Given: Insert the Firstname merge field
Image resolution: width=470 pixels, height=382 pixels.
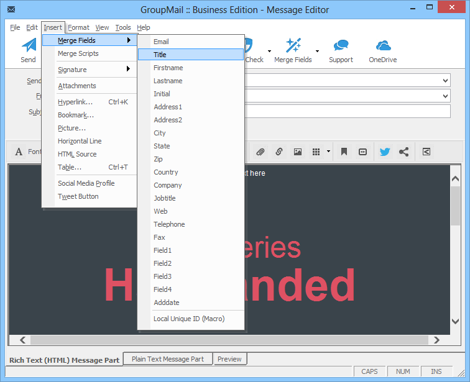Looking at the screenshot, I should [x=191, y=68].
